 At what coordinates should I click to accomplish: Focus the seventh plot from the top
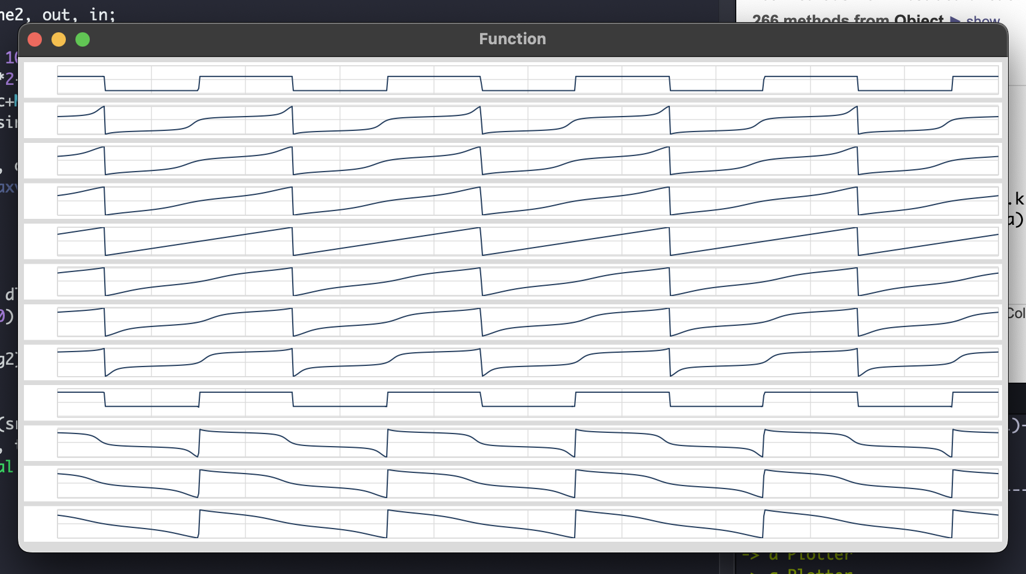[x=527, y=322]
